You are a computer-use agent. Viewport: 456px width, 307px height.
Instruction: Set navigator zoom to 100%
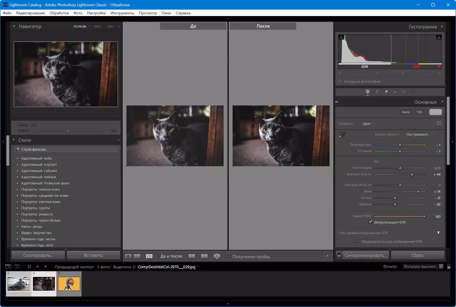97,26
